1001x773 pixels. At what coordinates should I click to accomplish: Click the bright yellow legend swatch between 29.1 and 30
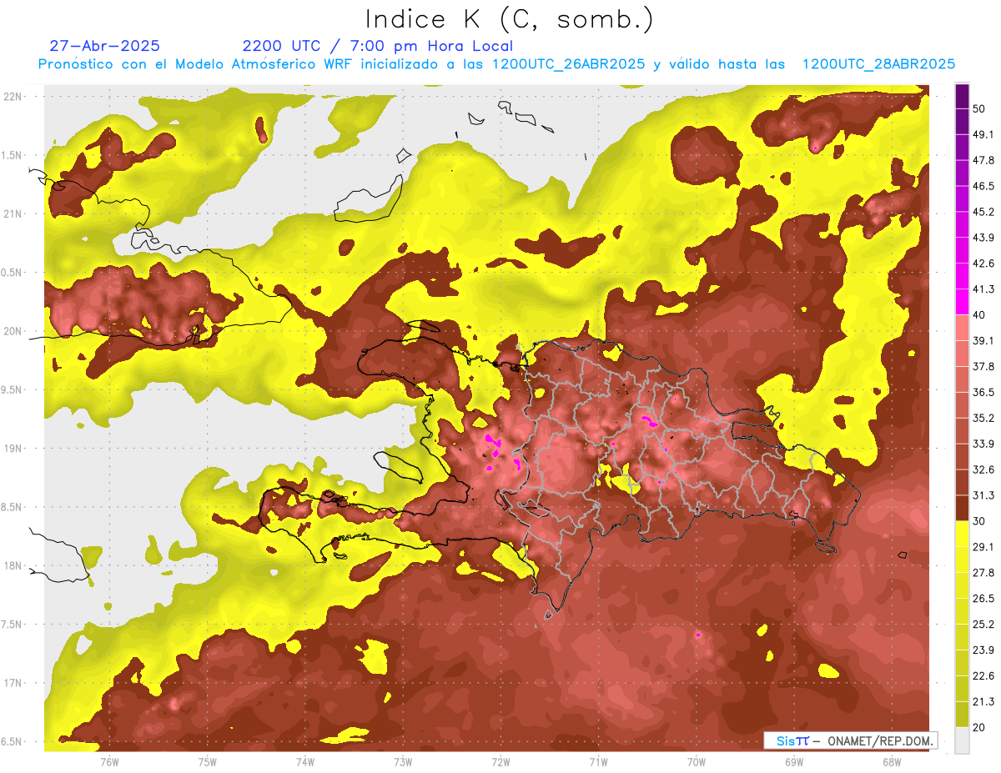click(962, 534)
